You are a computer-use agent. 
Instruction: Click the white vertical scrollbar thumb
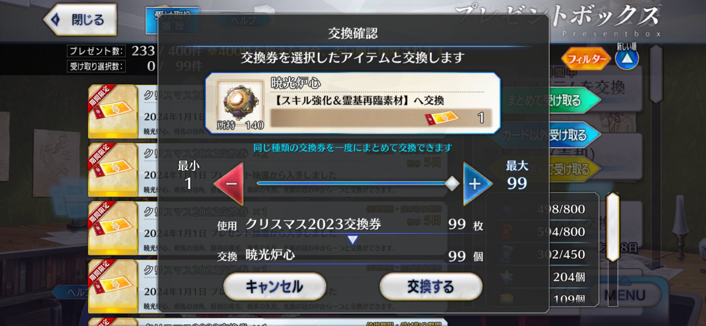(613, 227)
